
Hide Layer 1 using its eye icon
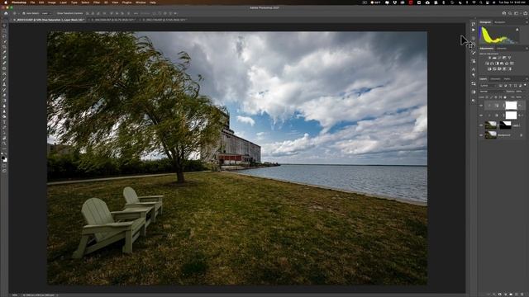(481, 125)
